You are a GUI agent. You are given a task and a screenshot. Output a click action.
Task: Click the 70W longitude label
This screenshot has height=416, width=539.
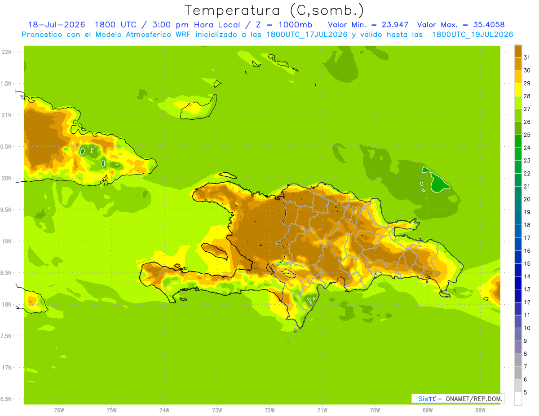pos(375,410)
